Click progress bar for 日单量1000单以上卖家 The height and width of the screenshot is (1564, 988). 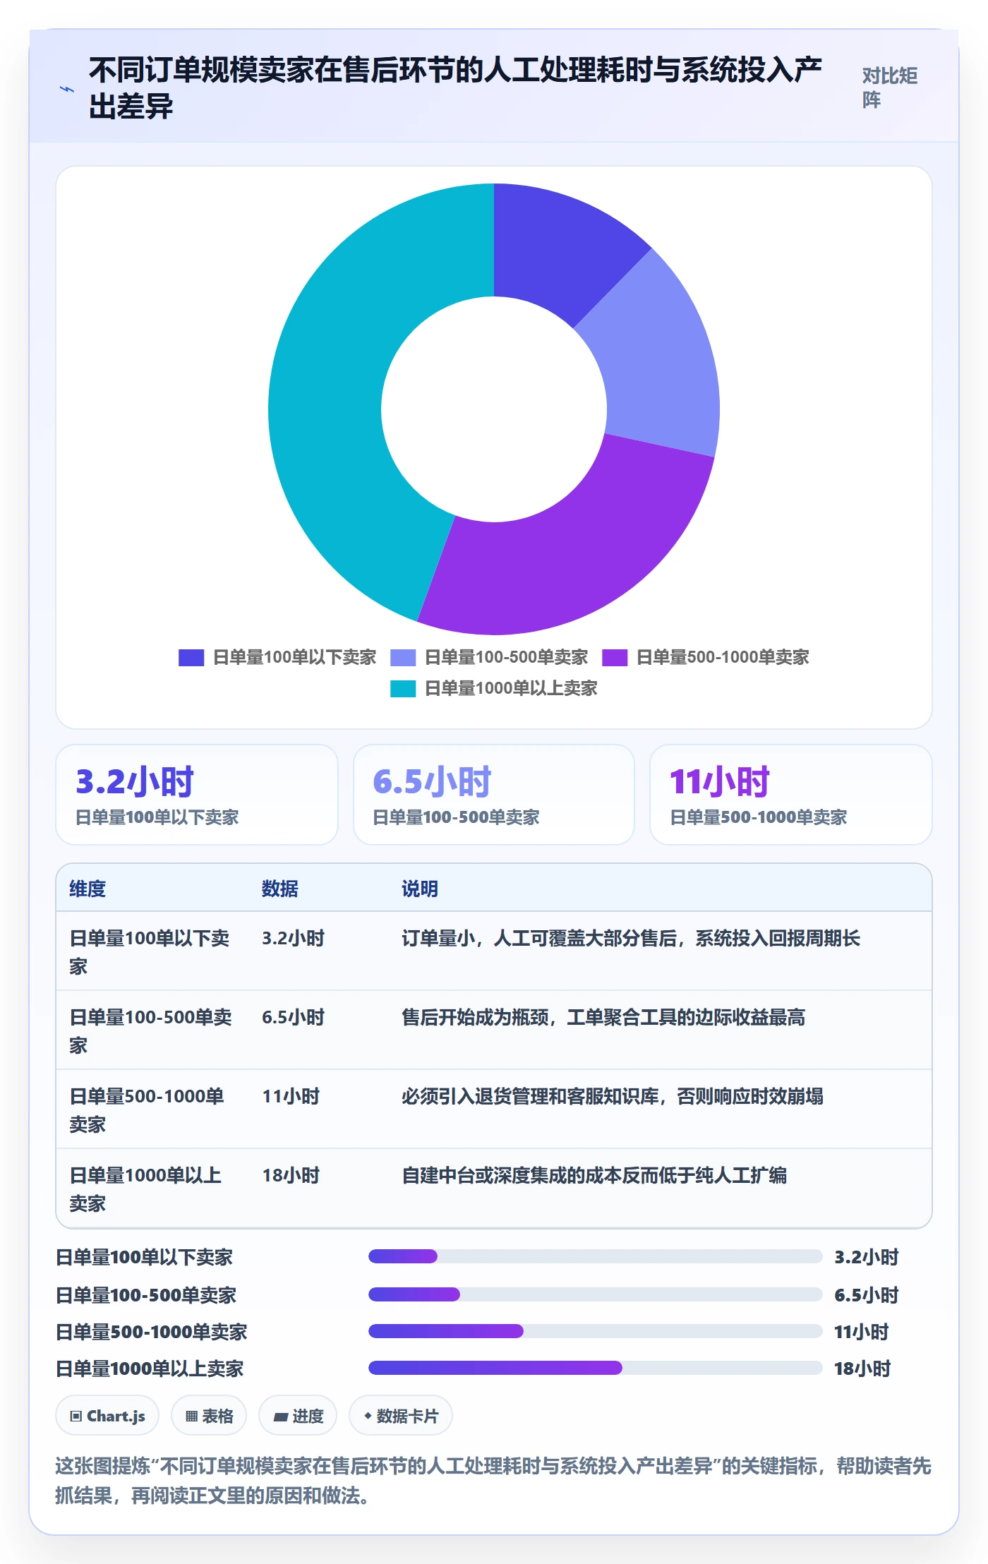click(595, 1368)
